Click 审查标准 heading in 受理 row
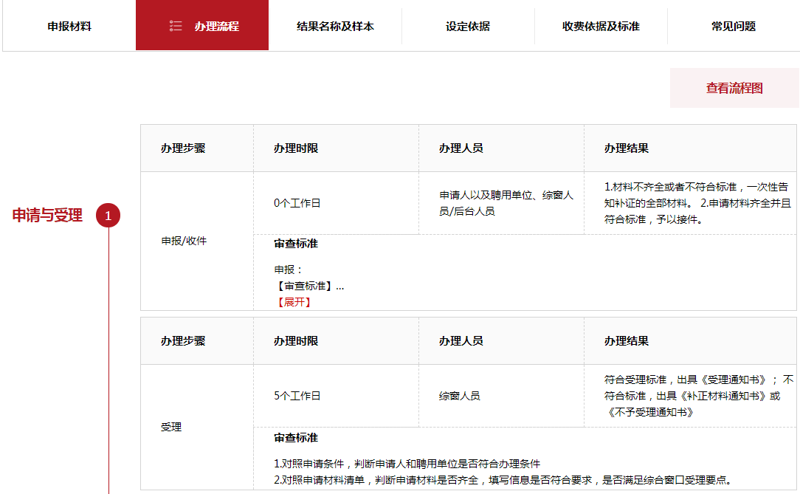 [296, 437]
